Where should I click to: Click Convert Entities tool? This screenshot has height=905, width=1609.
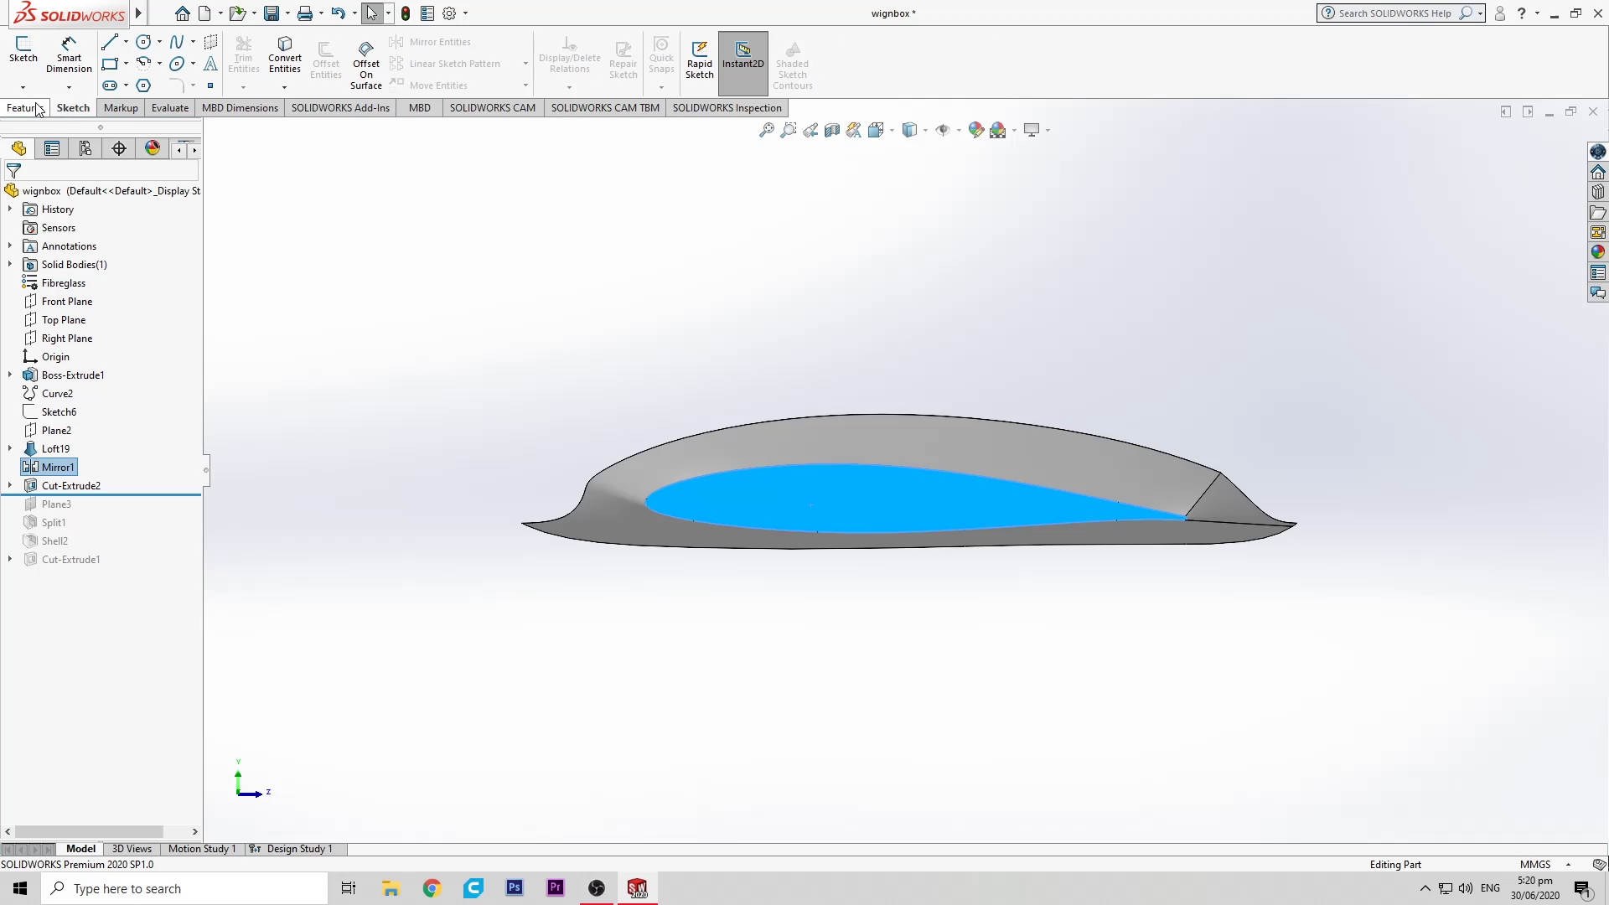click(x=285, y=54)
